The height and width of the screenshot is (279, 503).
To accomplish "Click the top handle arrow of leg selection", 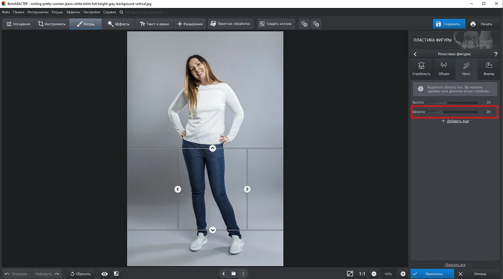I will (212, 148).
